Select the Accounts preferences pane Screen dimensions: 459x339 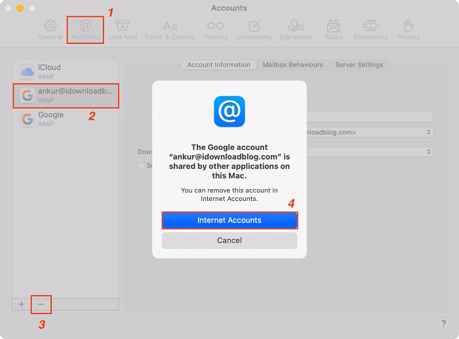[x=85, y=30]
